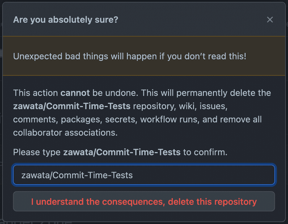Image resolution: width=288 pixels, height=224 pixels.
Task: Click the modal header area
Action: [144, 20]
